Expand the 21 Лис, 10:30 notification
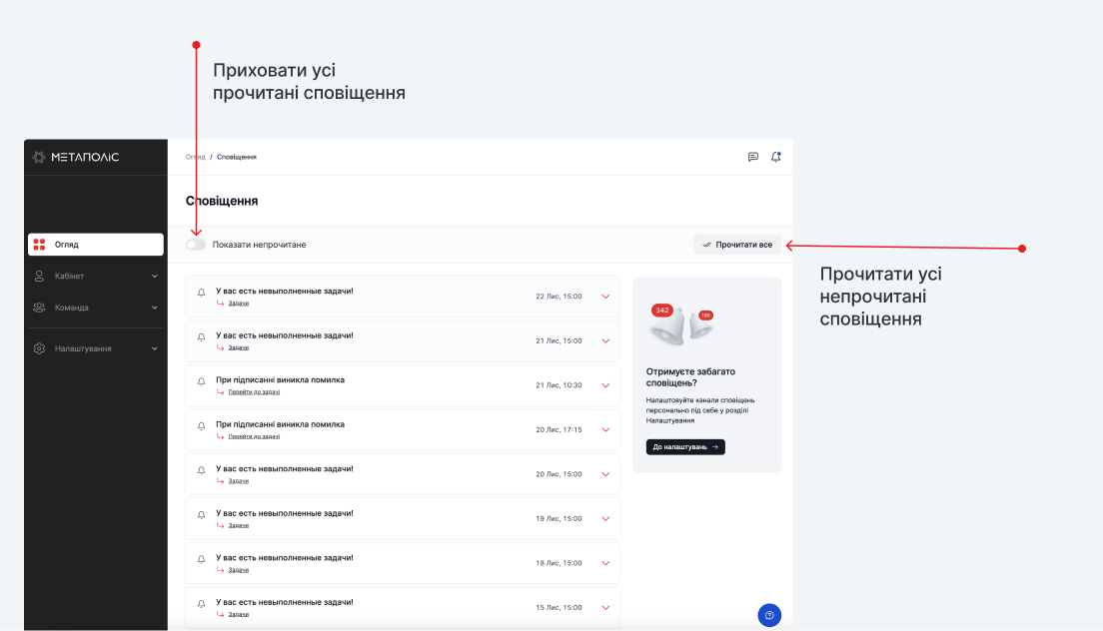Viewport: 1103px width, 631px height. click(x=605, y=385)
